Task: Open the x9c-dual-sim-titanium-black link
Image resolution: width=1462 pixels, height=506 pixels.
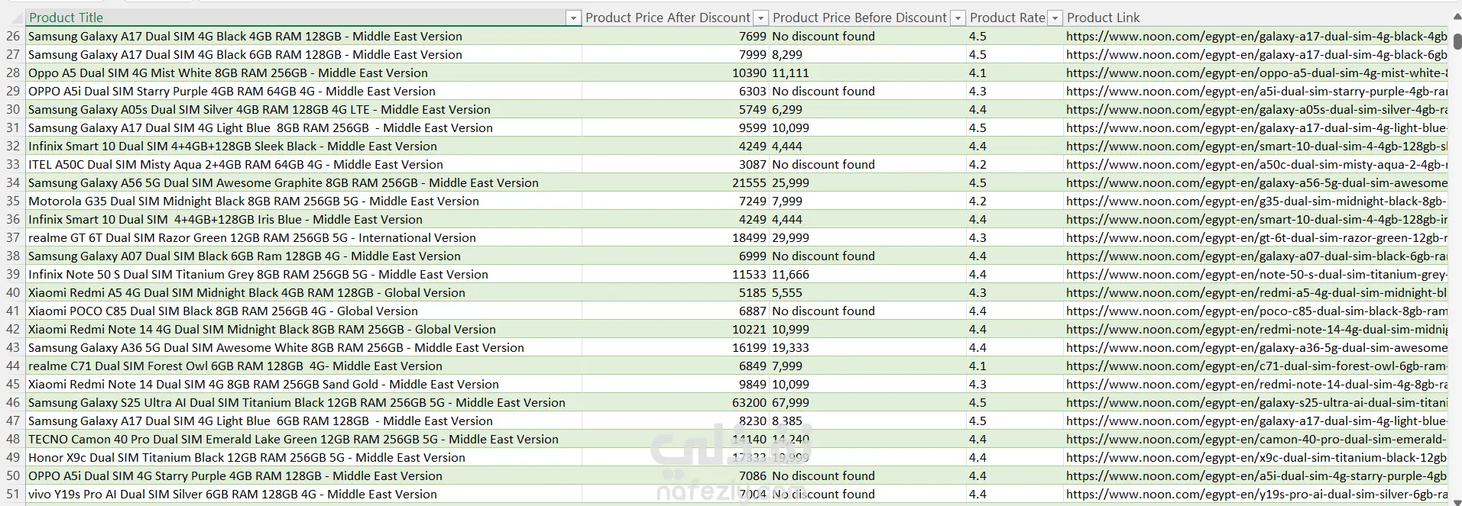Action: [x=1257, y=457]
